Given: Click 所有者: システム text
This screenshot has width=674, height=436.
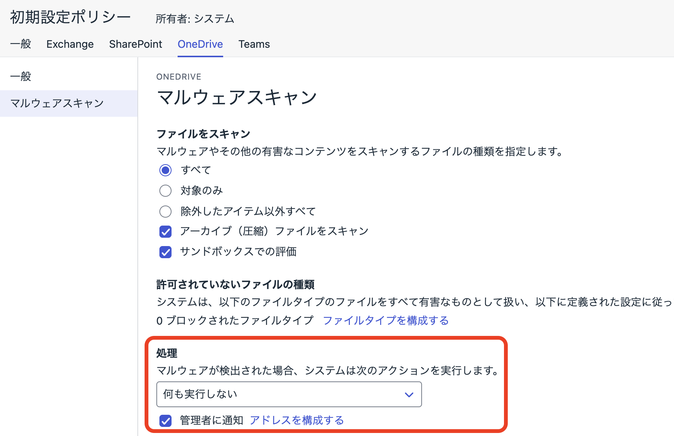Looking at the screenshot, I should point(195,19).
